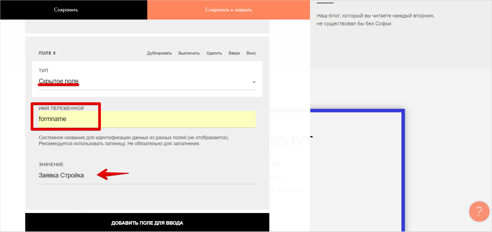Click the black Сохранить button
The image size is (492, 232).
tap(66, 10)
